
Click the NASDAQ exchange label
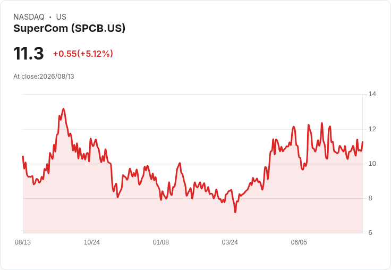pos(29,16)
